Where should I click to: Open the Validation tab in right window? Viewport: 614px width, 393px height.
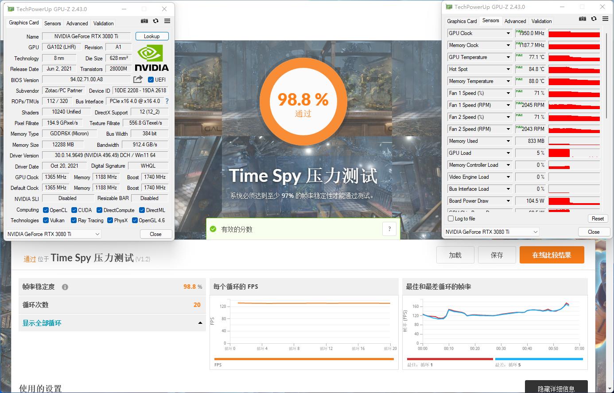[541, 21]
